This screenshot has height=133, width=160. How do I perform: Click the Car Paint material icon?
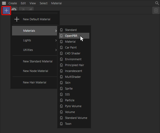click(x=62, y=47)
